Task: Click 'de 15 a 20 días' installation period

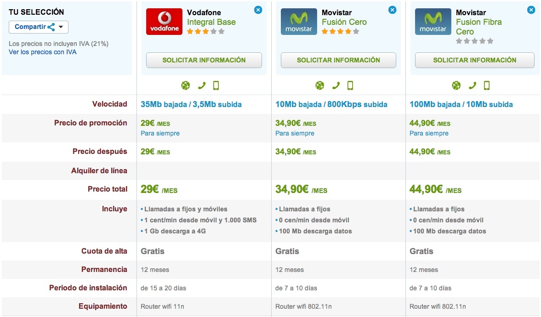Action: click(x=163, y=288)
